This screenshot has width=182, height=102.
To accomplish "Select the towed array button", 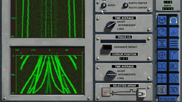I will click(x=106, y=92).
